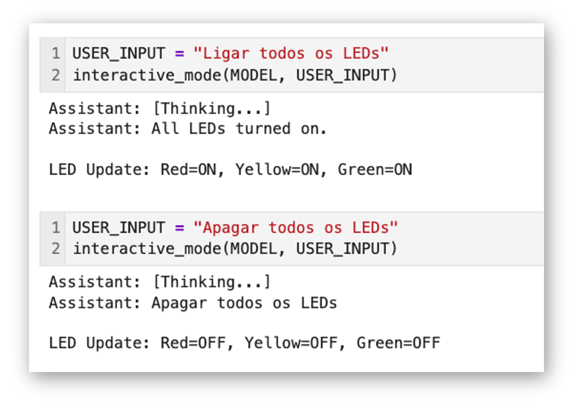This screenshot has width=575, height=413.
Task: Click line number 1 of the second cell
Action: pyautogui.click(x=56, y=228)
